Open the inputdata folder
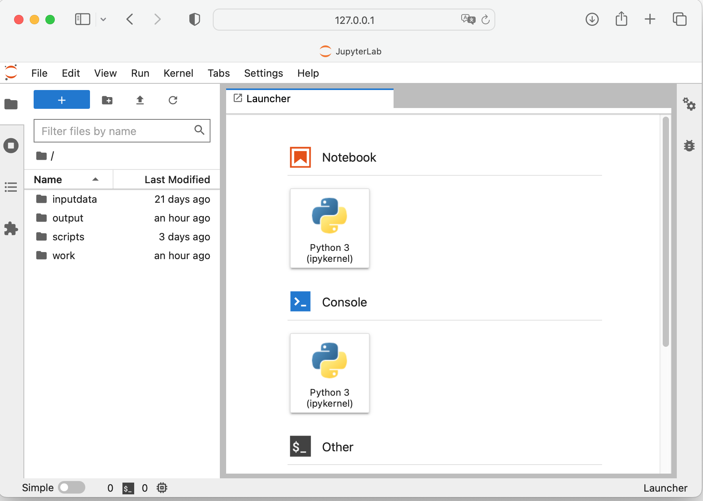 click(x=122, y=199)
